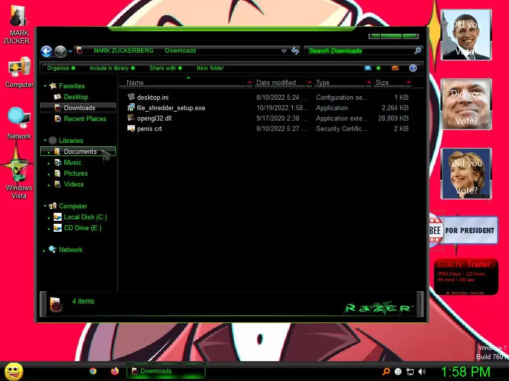Open Desktop under Favorites
Image resolution: width=509 pixels, height=381 pixels.
[76, 97]
